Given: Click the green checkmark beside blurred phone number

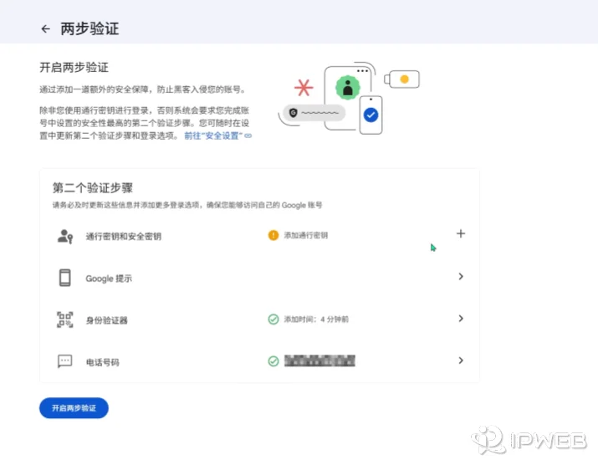Looking at the screenshot, I should pos(273,360).
